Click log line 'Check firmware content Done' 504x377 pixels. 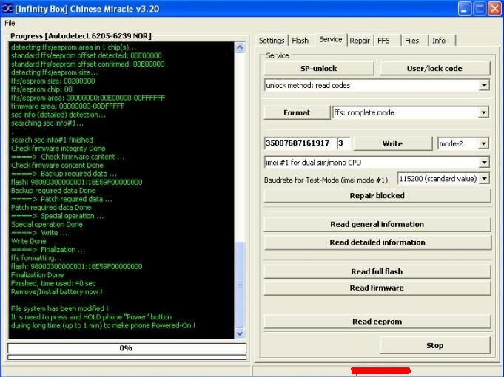pos(57,166)
